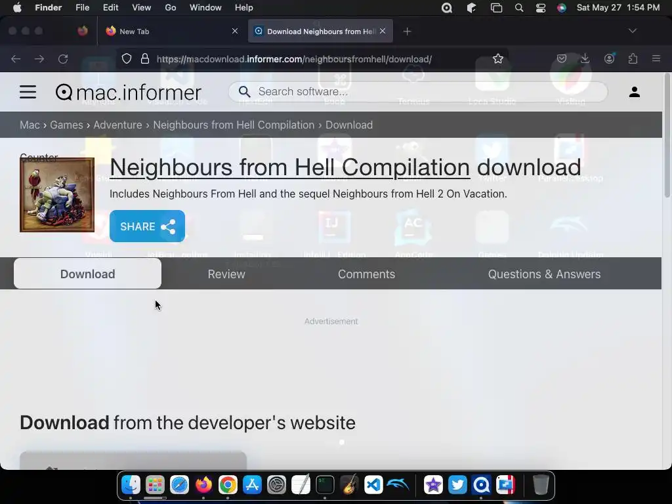Go forward to the next page
The width and height of the screenshot is (672, 504).
tap(39, 58)
